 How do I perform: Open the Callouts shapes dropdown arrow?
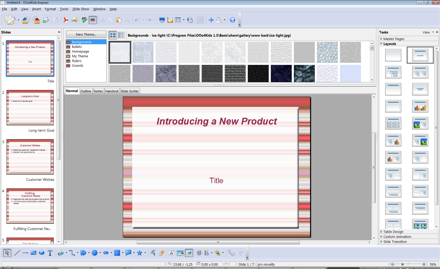click(x=134, y=253)
